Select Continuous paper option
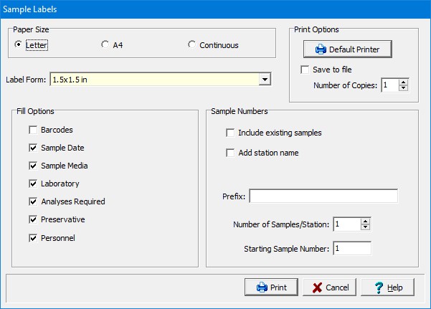This screenshot has height=309, width=431. coord(191,45)
